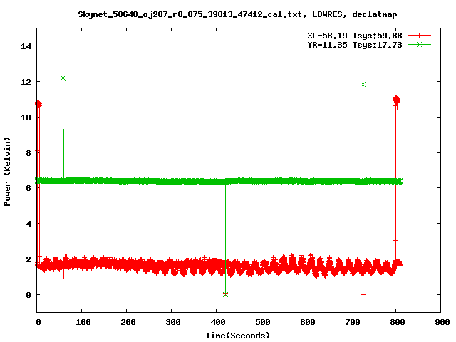Click the red legend line sample

(x=419, y=36)
